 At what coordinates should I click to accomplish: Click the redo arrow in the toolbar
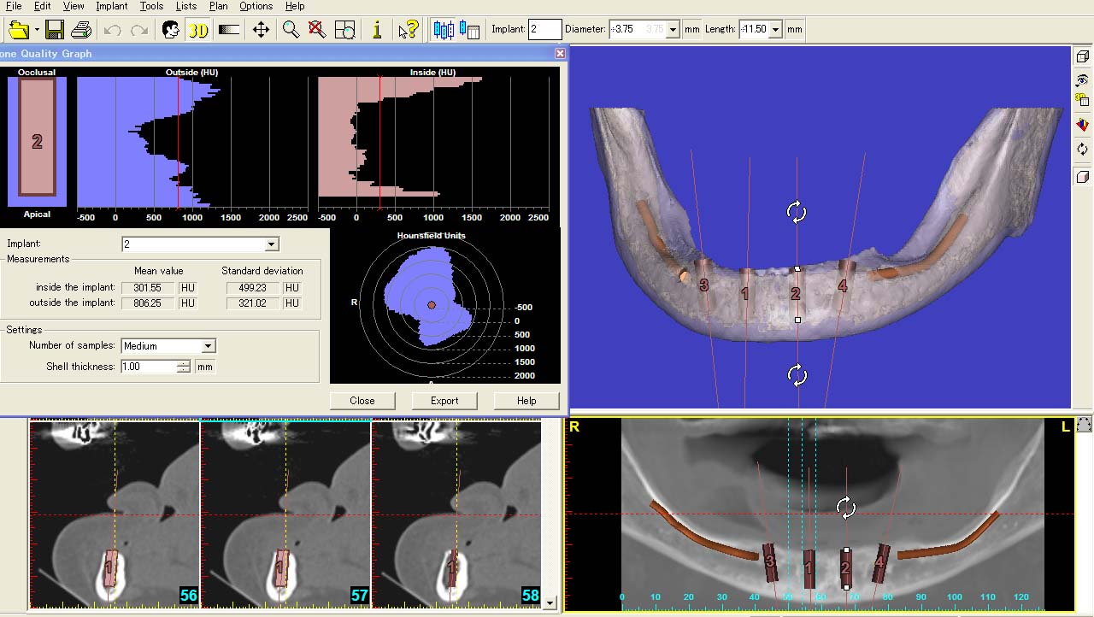point(139,30)
